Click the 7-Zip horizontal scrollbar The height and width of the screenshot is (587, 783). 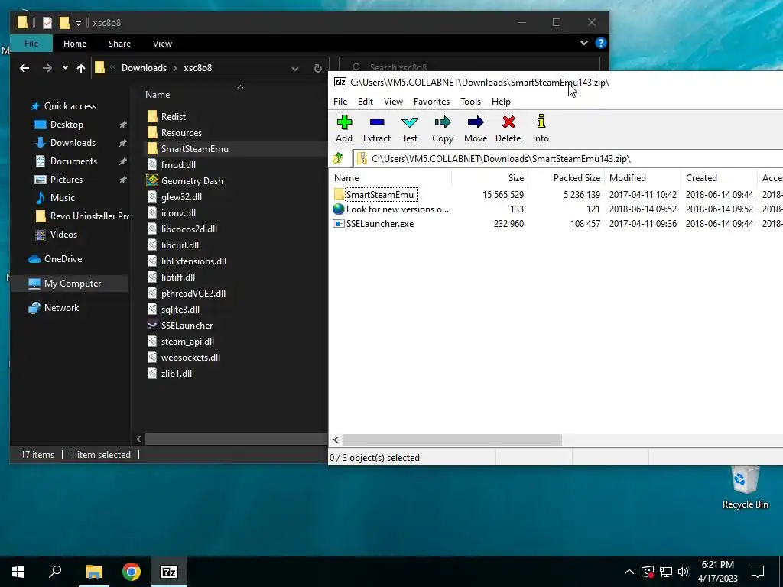452,439
